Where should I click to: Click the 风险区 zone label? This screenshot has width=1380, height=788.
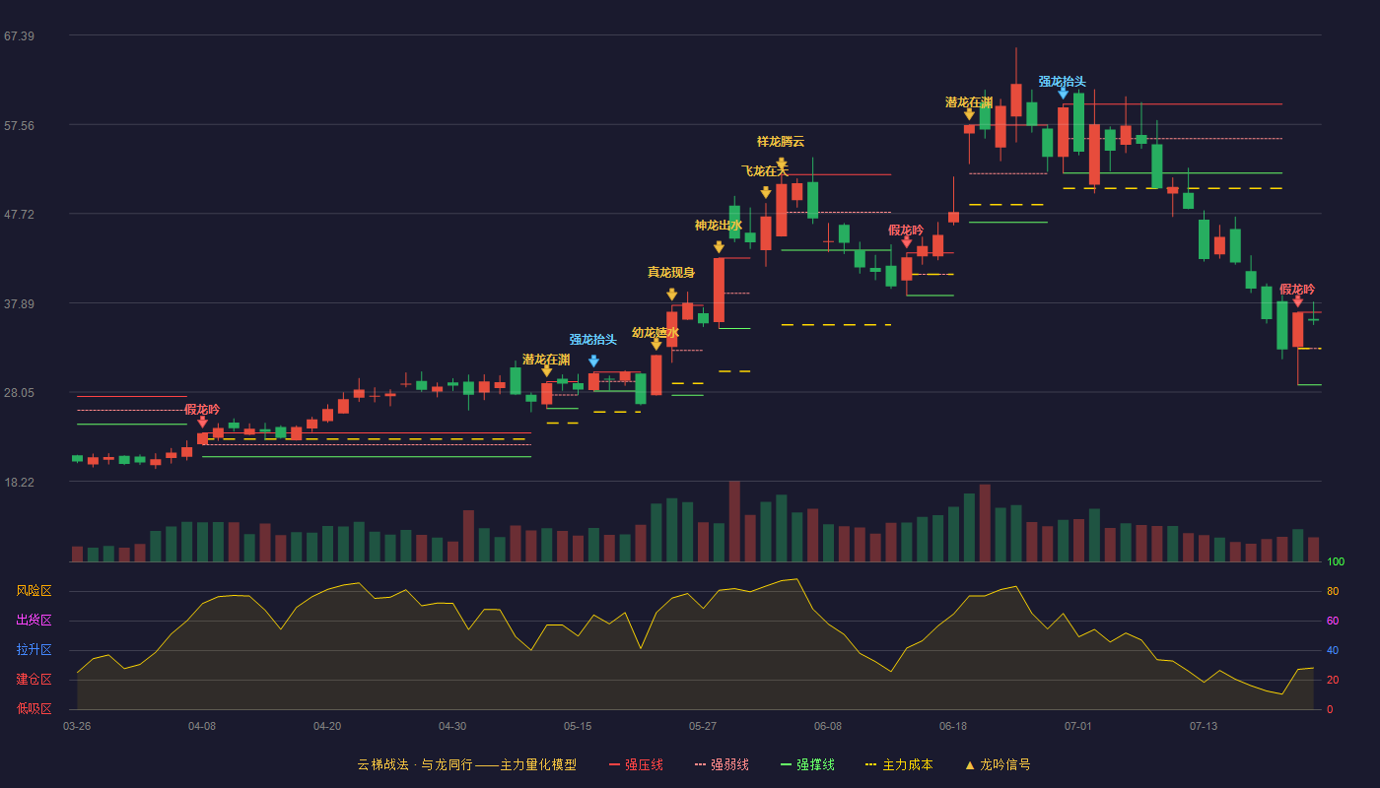[x=34, y=591]
